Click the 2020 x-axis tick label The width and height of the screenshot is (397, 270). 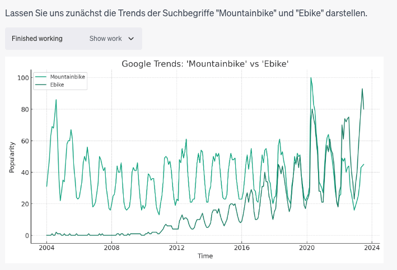tap(306, 247)
